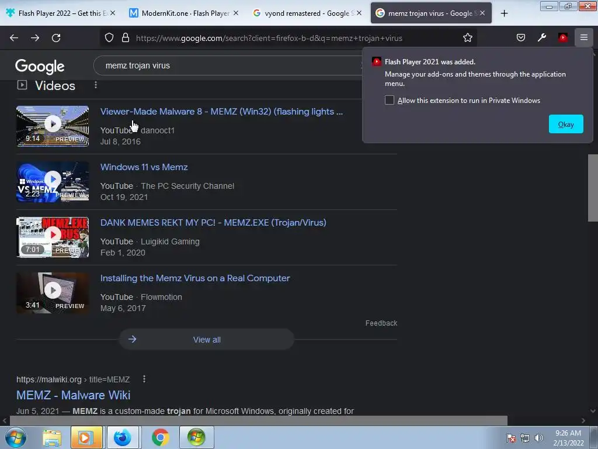The image size is (598, 449).
Task: Open Viewer-Made Malware 8 MEMZ video link
Action: (221, 112)
